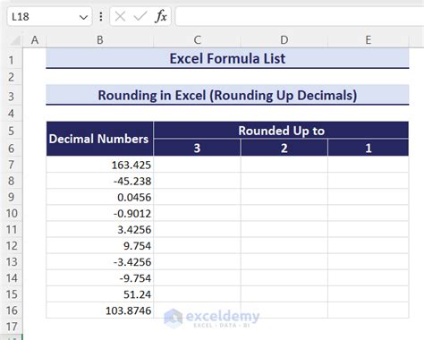Screen dimensions: 424x340
Task: Click the Select All corner triangle
Action: (x=15, y=40)
